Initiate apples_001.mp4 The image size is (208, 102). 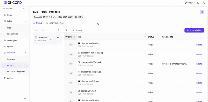click(x=199, y=92)
